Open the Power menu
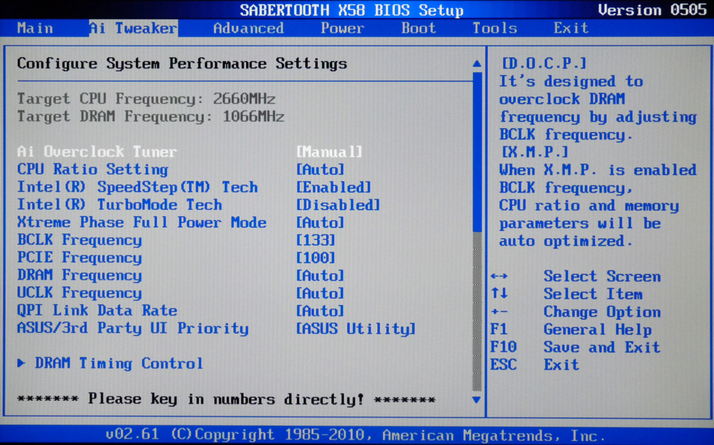Viewport: 714px width, 445px height. tap(342, 27)
